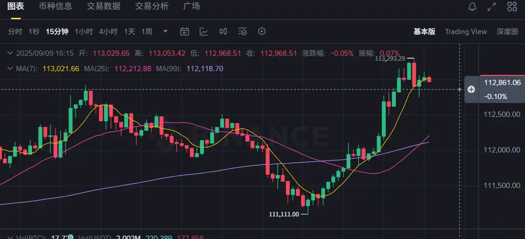525x239 pixels.
Task: Expand chart to fullscreen arrows icon
Action: (492, 6)
